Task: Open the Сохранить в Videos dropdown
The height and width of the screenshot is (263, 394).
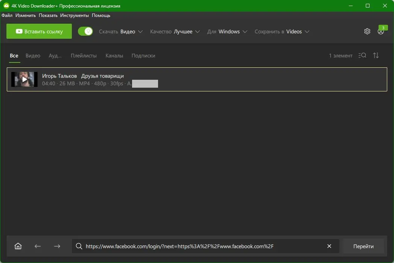Action: click(282, 31)
